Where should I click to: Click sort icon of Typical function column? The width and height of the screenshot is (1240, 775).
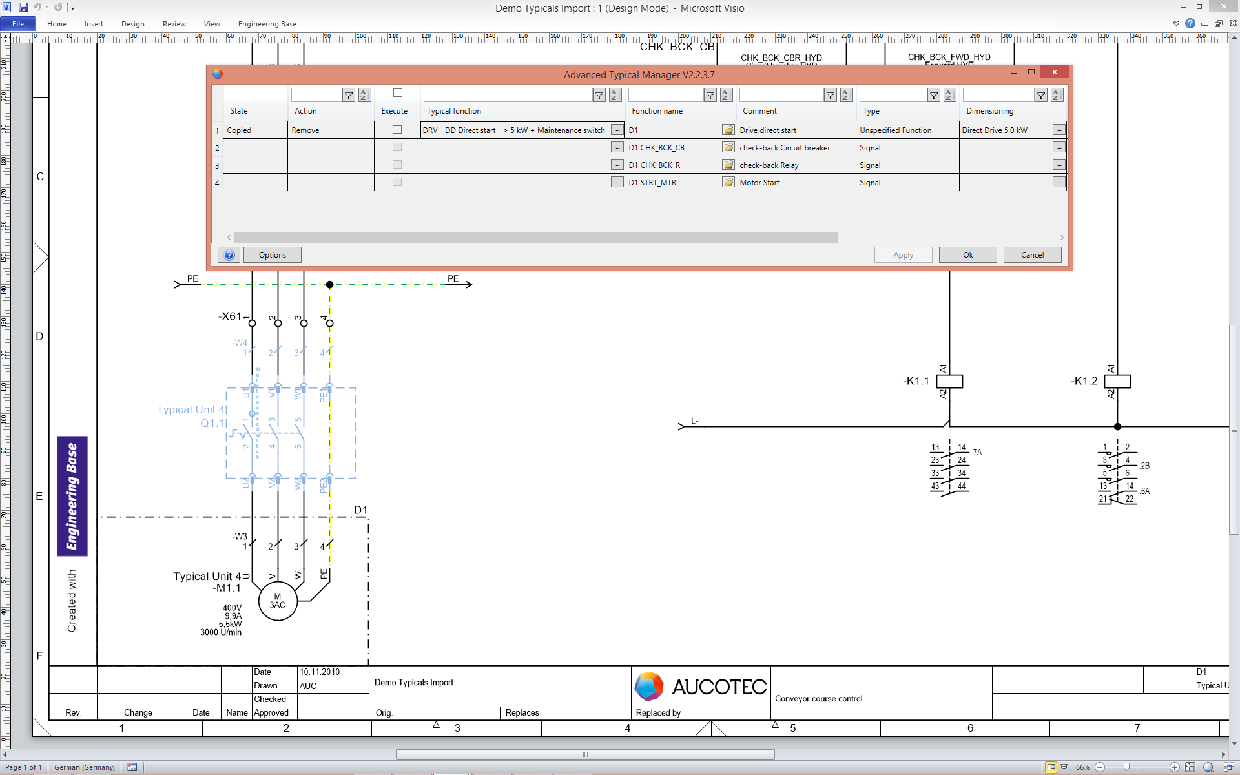pyautogui.click(x=615, y=96)
